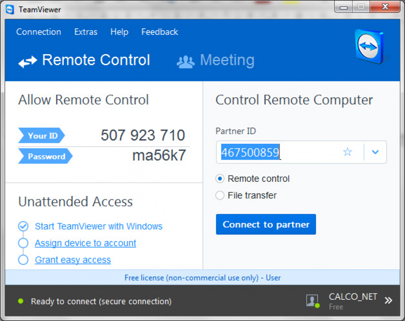
Task: Expand the contacts panel double-chevron
Action: click(388, 300)
